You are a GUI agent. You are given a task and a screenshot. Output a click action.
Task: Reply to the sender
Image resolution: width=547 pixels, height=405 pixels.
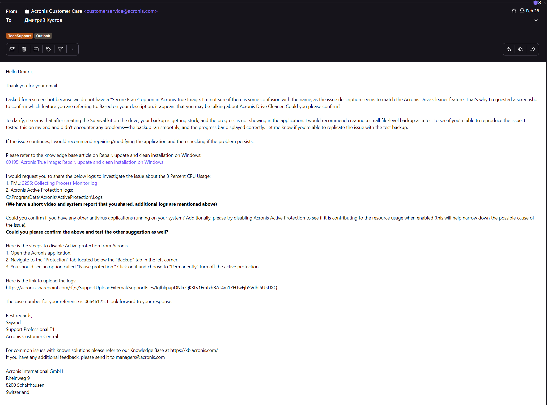click(x=509, y=49)
